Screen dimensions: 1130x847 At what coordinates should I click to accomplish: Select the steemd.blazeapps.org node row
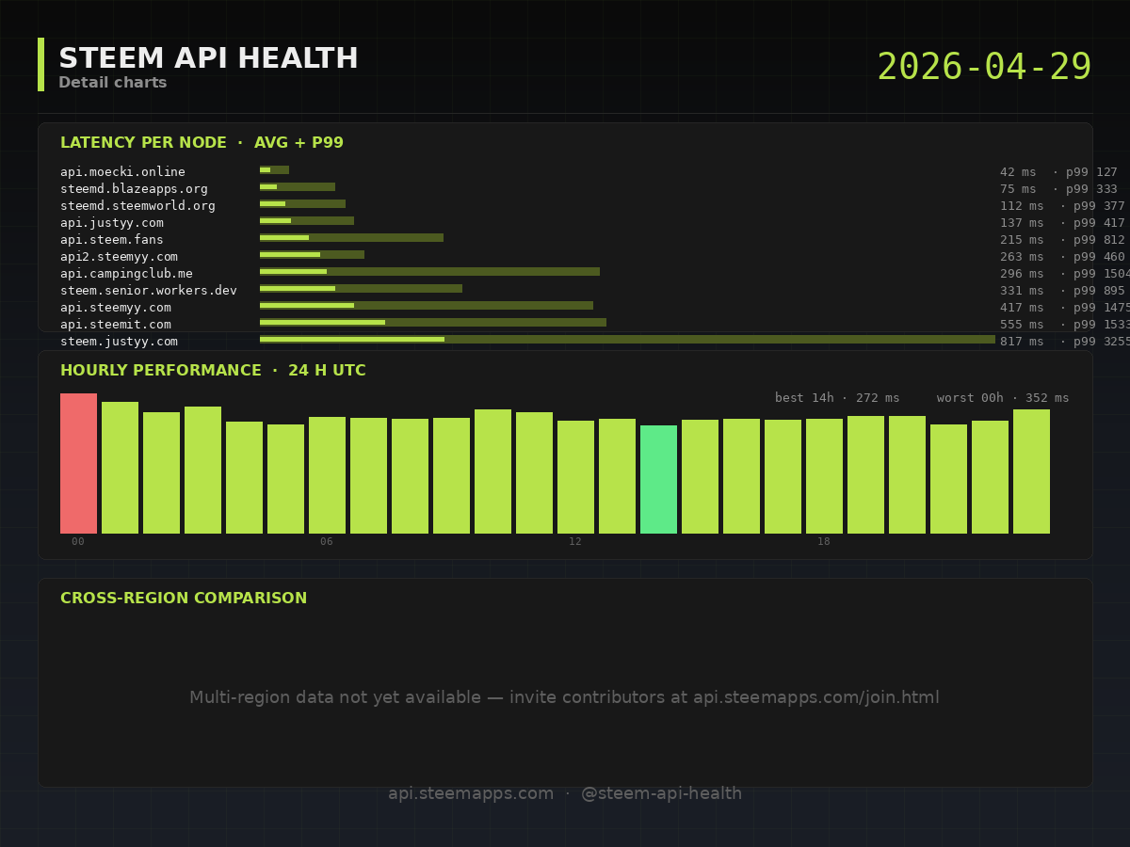[x=134, y=189]
